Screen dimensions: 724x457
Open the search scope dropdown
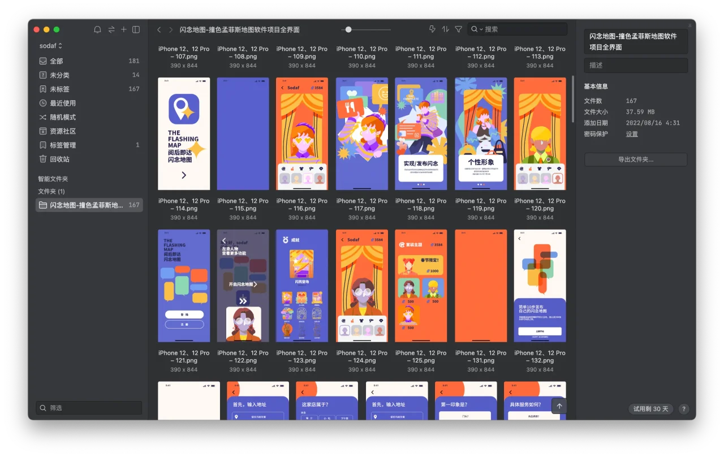pyautogui.click(x=477, y=29)
